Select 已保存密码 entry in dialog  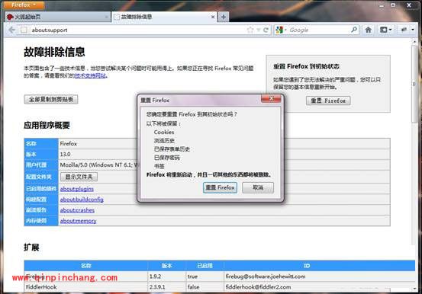[x=166, y=158]
